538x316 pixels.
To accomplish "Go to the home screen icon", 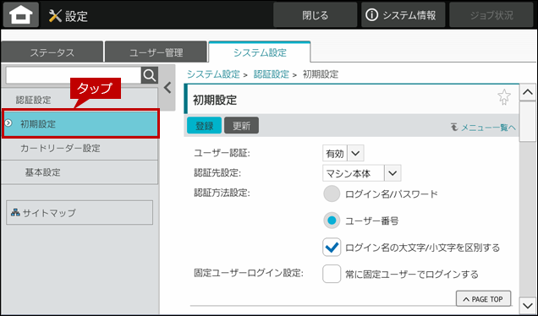I will click(21, 14).
